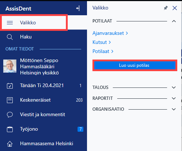
Task: Expand the TALOUS section
Action: [174, 87]
